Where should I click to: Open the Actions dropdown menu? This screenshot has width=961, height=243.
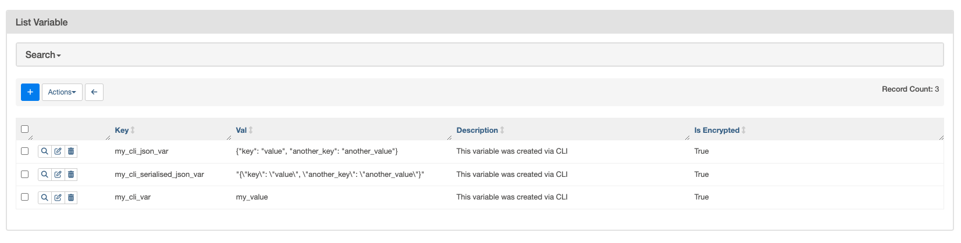[x=62, y=92]
